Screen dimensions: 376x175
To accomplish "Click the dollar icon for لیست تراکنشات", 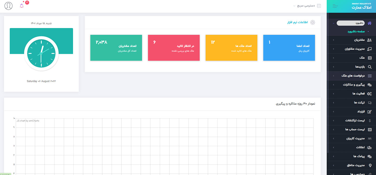I will pos(370,121).
